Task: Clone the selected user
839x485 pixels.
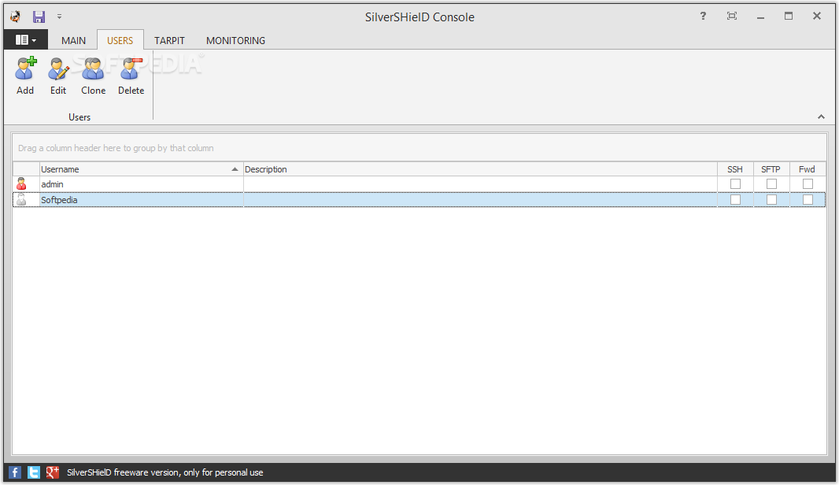Action: pyautogui.click(x=93, y=76)
